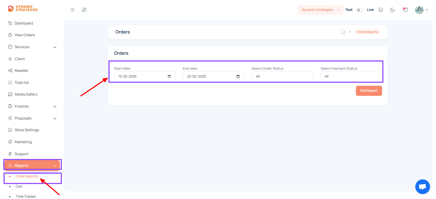This screenshot has height=199, width=436.
Task: Switch to dark mode moon icon
Action: tap(392, 10)
